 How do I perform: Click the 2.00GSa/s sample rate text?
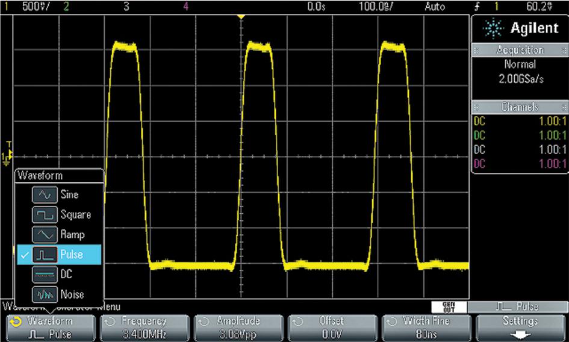click(521, 79)
